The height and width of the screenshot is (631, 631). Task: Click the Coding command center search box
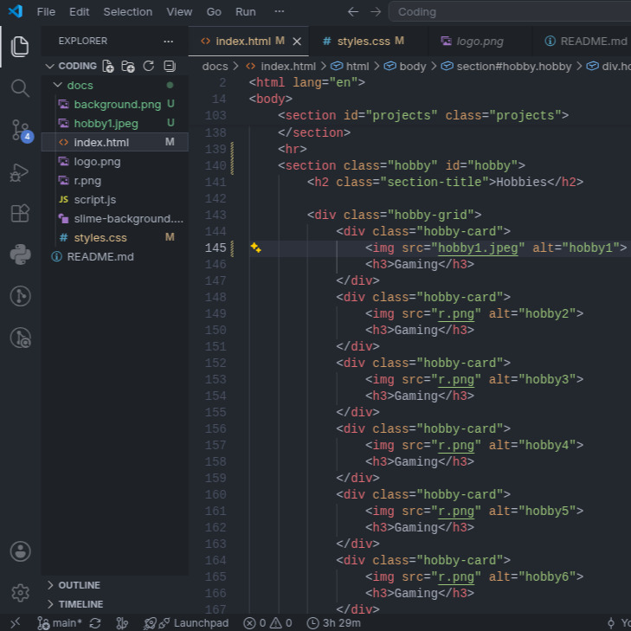pyautogui.click(x=510, y=11)
